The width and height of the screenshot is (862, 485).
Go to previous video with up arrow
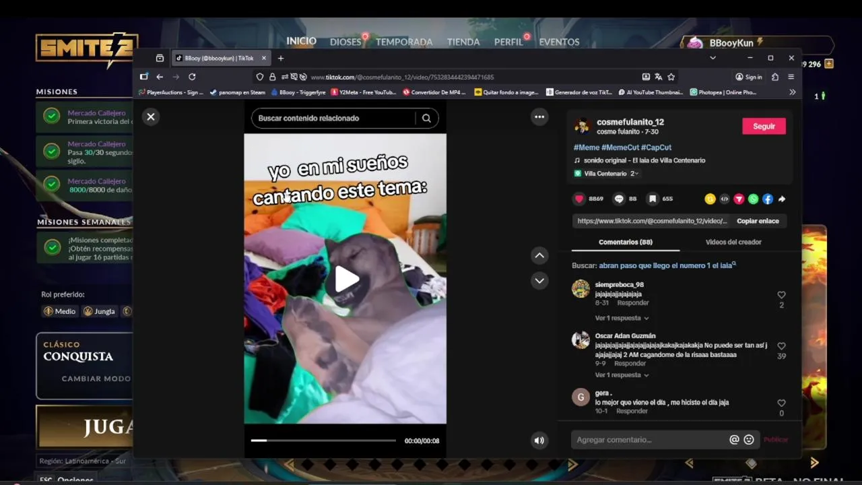539,255
